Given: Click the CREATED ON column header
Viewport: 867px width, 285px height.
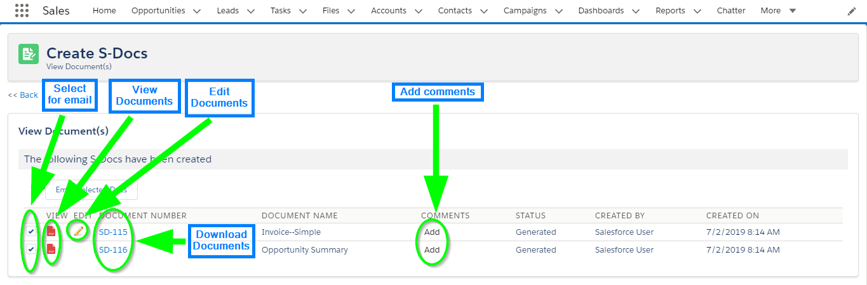Looking at the screenshot, I should 732,216.
